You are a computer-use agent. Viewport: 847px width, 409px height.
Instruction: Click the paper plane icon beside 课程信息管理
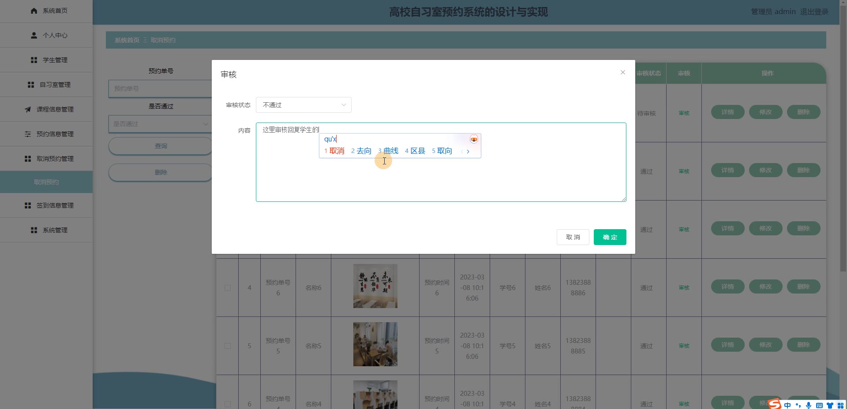pos(28,109)
